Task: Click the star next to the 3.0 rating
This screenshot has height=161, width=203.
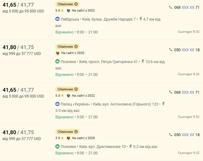Action: 63,138
